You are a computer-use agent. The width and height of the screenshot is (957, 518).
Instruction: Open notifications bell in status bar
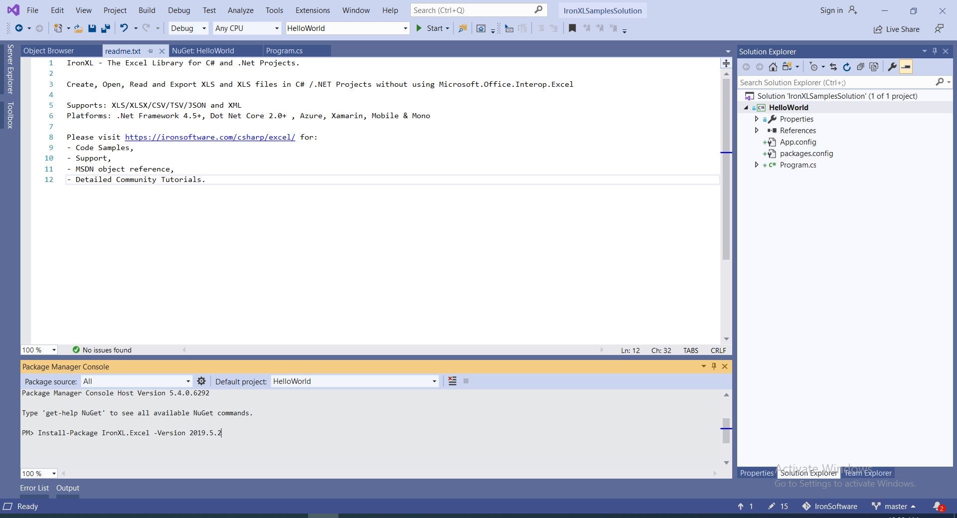938,506
